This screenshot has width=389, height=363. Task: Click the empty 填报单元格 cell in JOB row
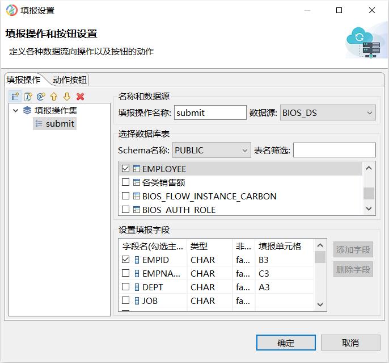point(284,301)
